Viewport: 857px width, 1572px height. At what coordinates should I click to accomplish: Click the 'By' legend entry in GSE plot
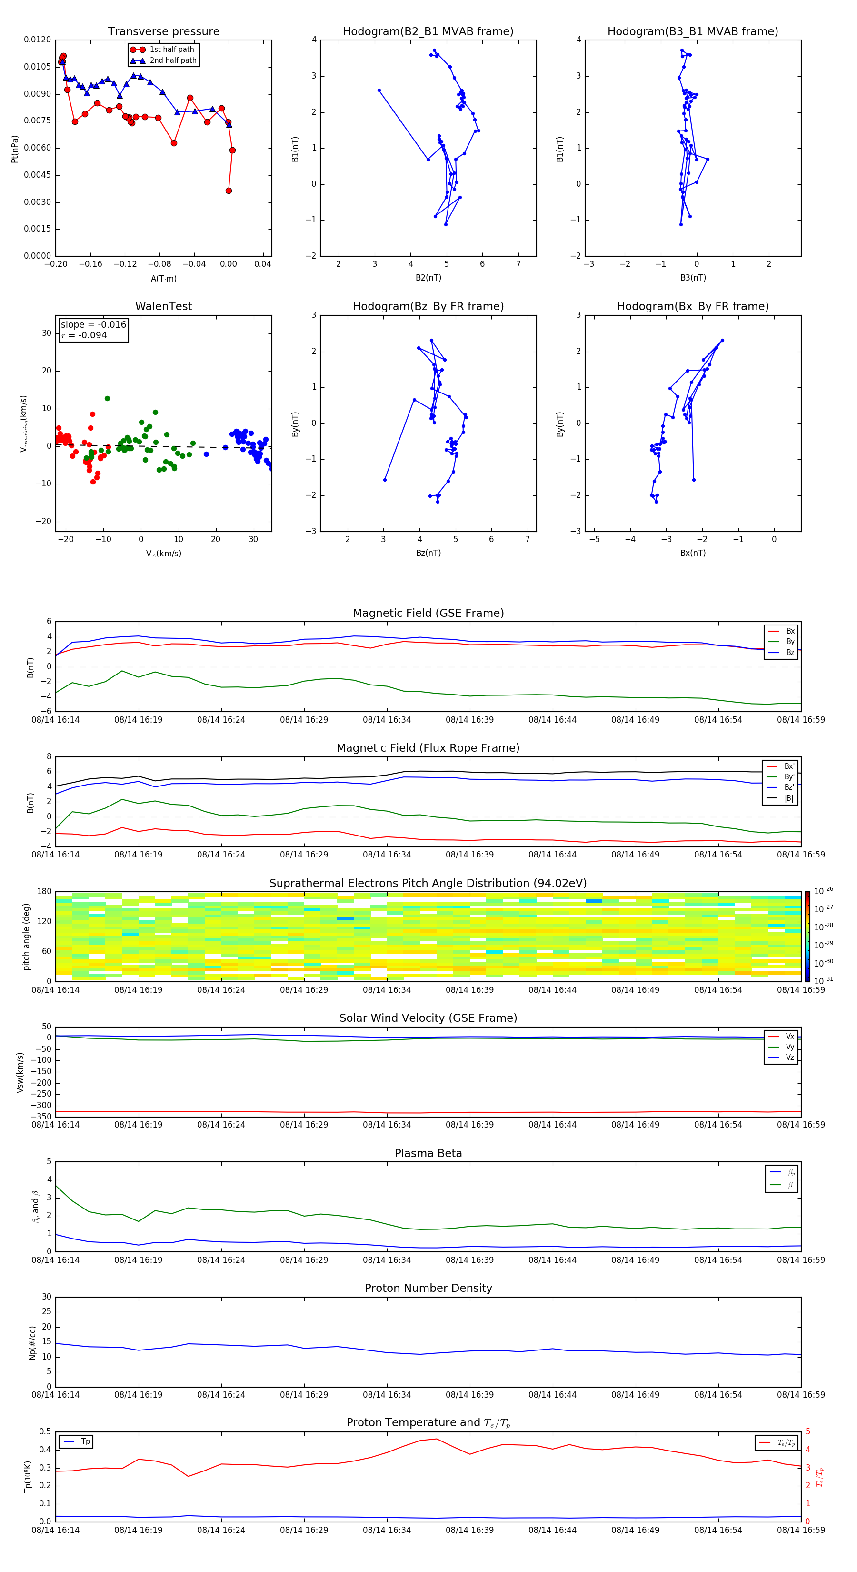[781, 642]
